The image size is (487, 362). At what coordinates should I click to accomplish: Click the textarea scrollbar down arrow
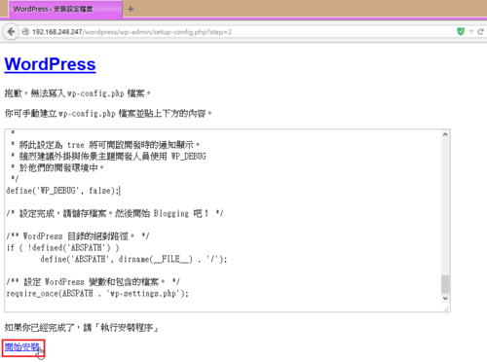coord(445,298)
